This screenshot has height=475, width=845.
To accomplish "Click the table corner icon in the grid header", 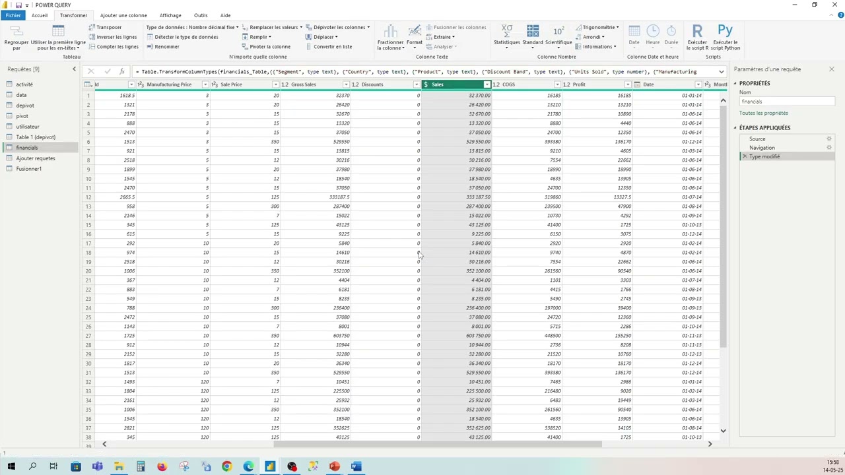I will 88,84.
